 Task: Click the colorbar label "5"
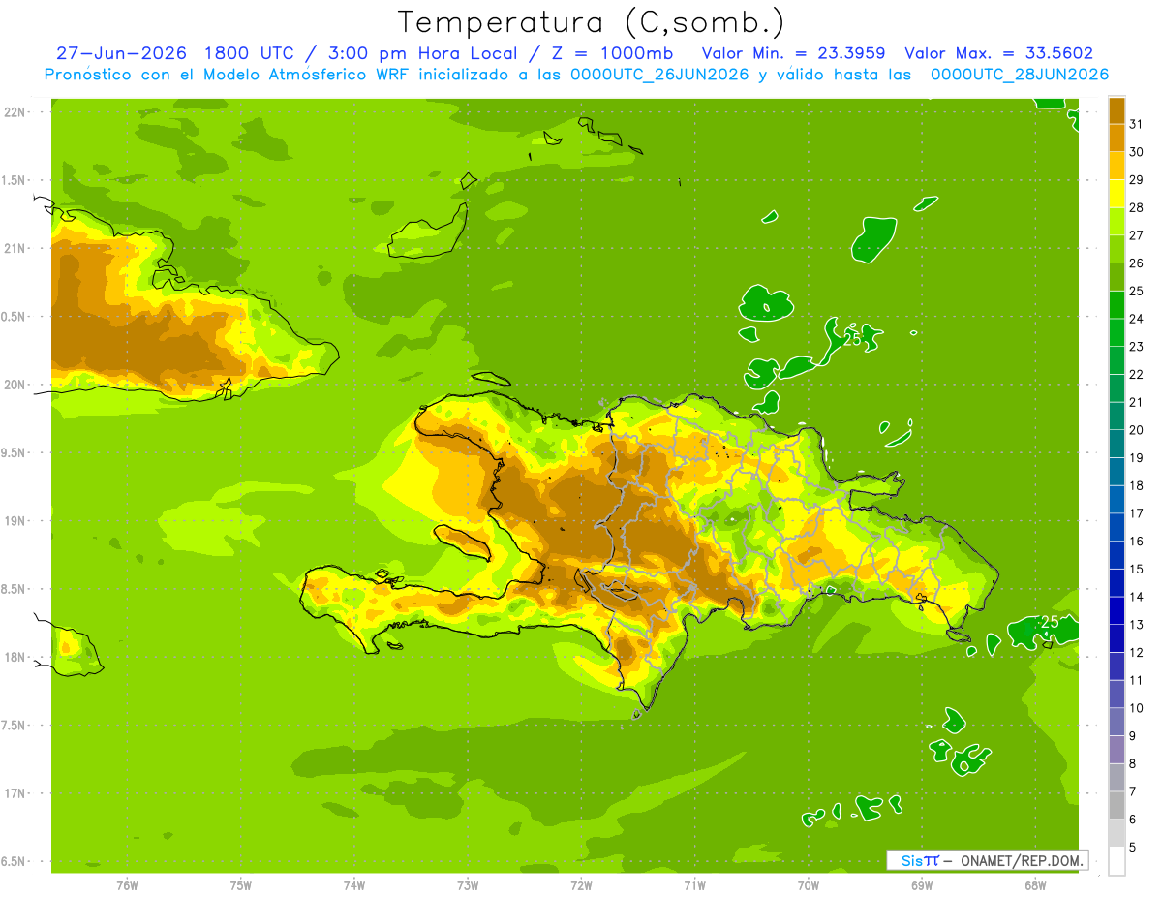(x=1133, y=847)
